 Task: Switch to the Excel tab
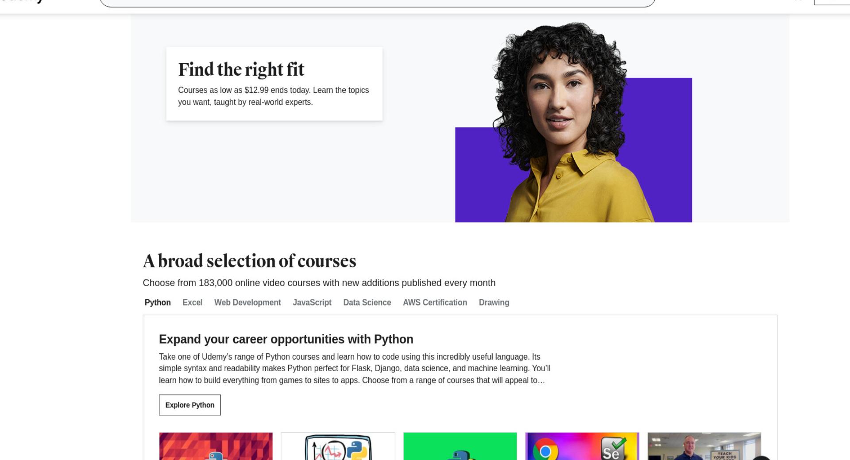point(193,303)
